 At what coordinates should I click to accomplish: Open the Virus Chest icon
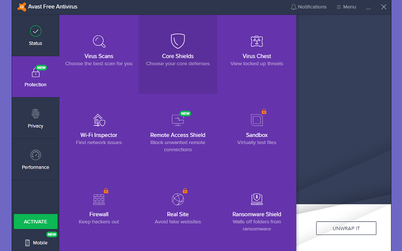coord(257,41)
